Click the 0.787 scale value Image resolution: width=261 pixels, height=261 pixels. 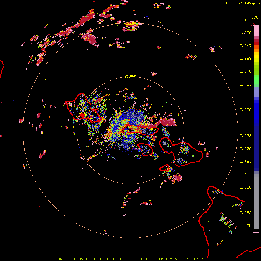pos(246,84)
